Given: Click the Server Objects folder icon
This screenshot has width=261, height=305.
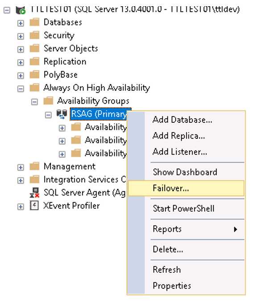Looking at the screenshot, I should click(35, 48).
